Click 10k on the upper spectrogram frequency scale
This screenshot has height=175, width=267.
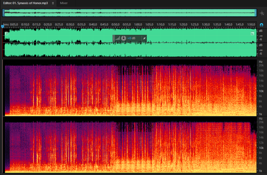[261, 91]
